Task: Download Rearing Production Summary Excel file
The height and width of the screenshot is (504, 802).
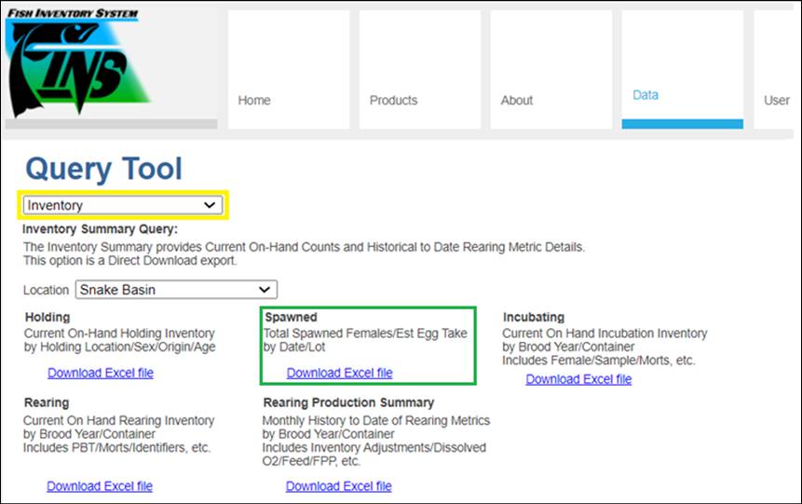Action: pos(339,485)
